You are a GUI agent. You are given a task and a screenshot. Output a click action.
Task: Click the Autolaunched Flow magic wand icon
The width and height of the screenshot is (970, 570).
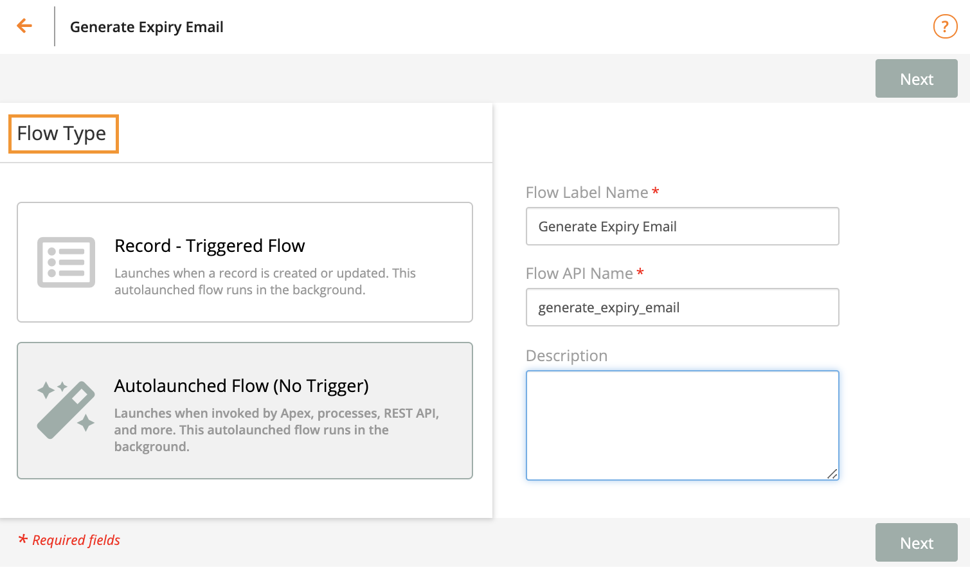[66, 409]
